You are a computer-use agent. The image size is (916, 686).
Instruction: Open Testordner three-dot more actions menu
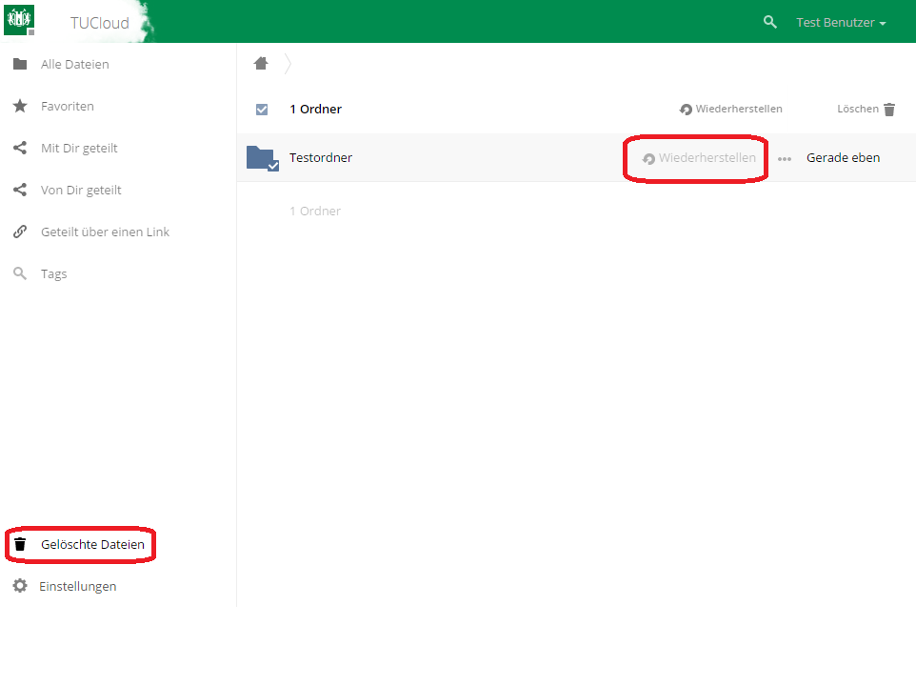[x=785, y=159]
